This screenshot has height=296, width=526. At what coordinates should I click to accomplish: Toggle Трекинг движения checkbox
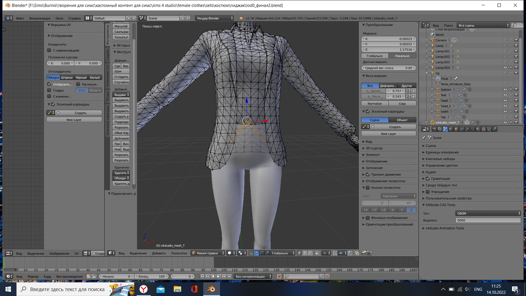click(368, 174)
